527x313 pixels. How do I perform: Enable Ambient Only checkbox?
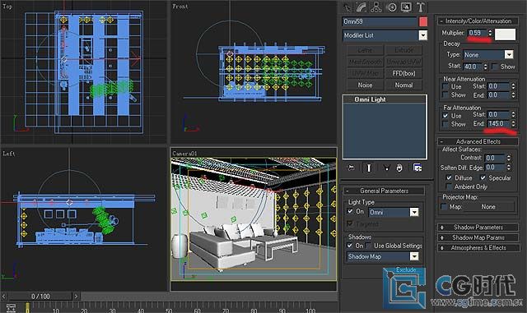point(449,186)
